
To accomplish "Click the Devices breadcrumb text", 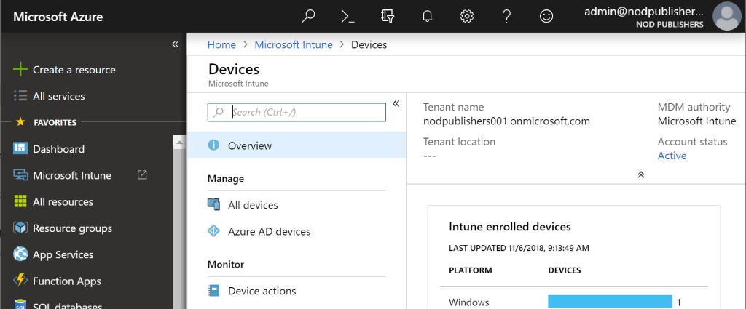I will coord(369,44).
